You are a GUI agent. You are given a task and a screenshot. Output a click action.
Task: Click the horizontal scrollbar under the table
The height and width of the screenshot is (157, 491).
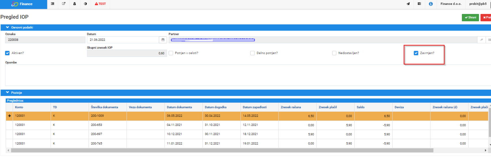(222, 150)
